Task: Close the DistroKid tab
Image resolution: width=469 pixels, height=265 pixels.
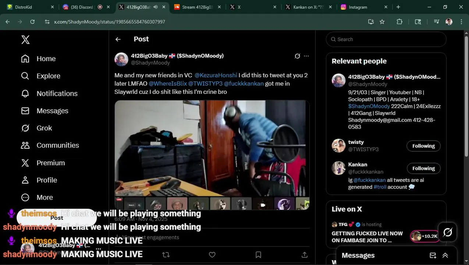Action: pos(52,7)
